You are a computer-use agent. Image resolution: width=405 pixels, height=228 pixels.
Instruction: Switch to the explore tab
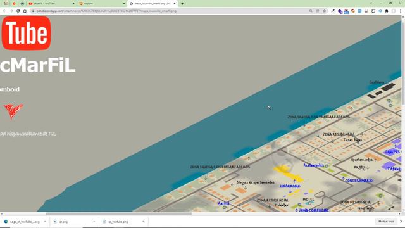(102, 4)
